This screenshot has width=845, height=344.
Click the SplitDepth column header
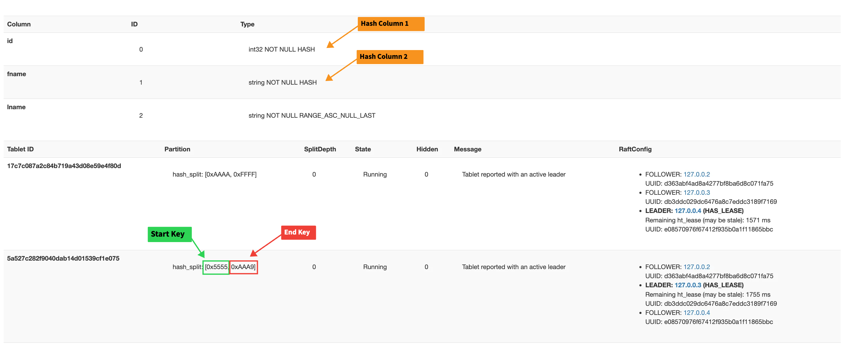click(x=320, y=149)
